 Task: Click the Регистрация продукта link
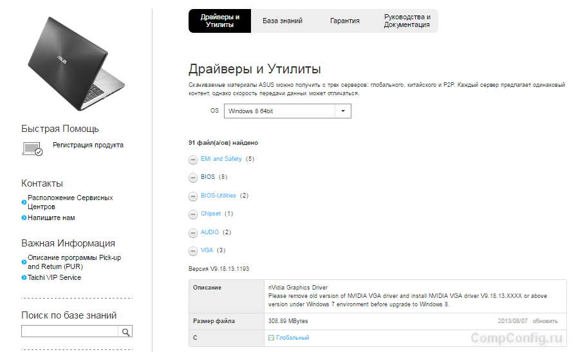(88, 145)
